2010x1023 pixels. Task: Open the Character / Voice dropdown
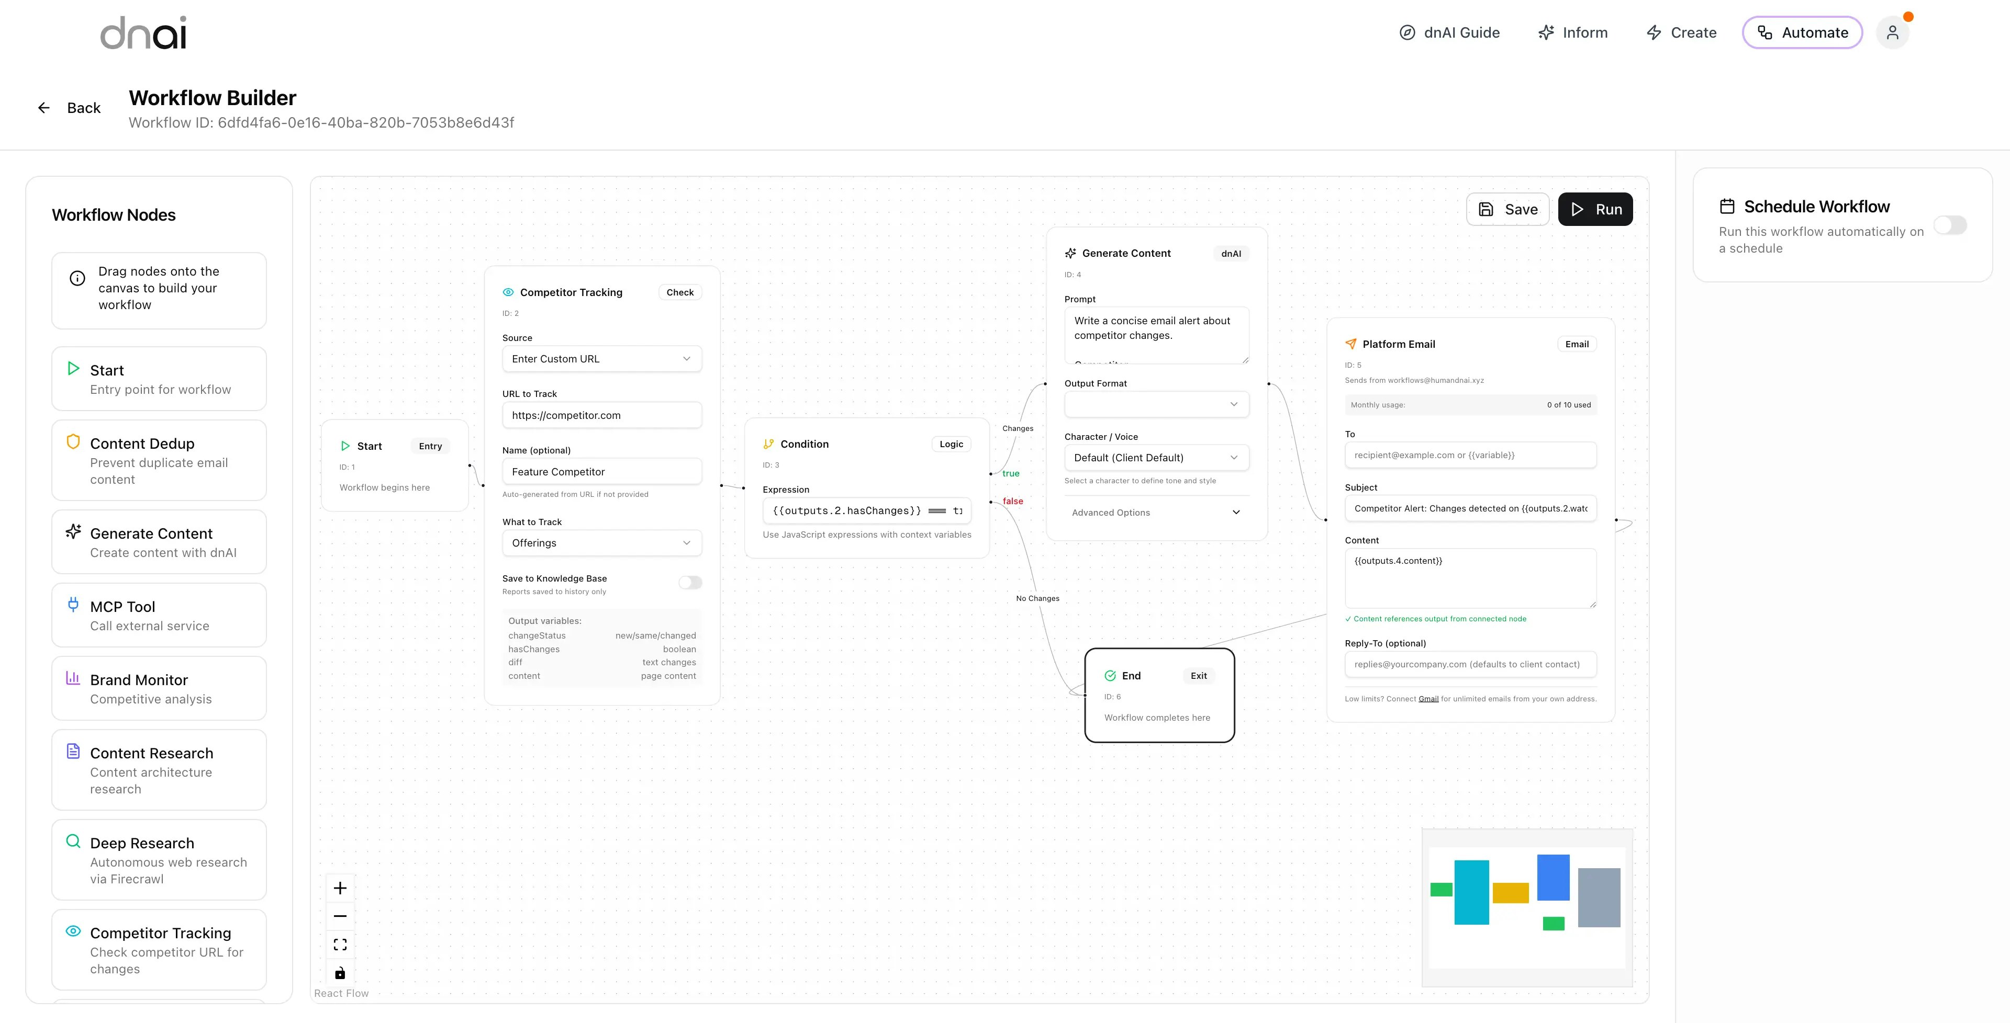tap(1156, 458)
